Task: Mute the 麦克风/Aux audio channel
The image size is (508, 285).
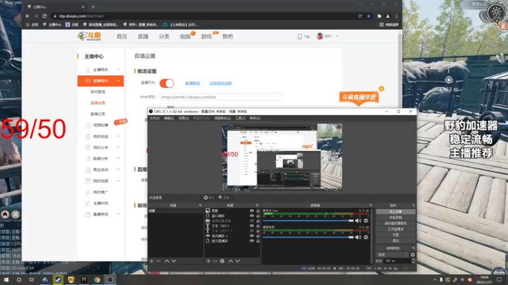Action: 358,220
